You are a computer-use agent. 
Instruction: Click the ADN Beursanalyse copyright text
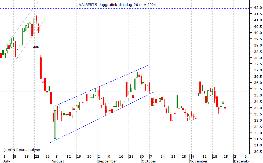click(x=21, y=150)
